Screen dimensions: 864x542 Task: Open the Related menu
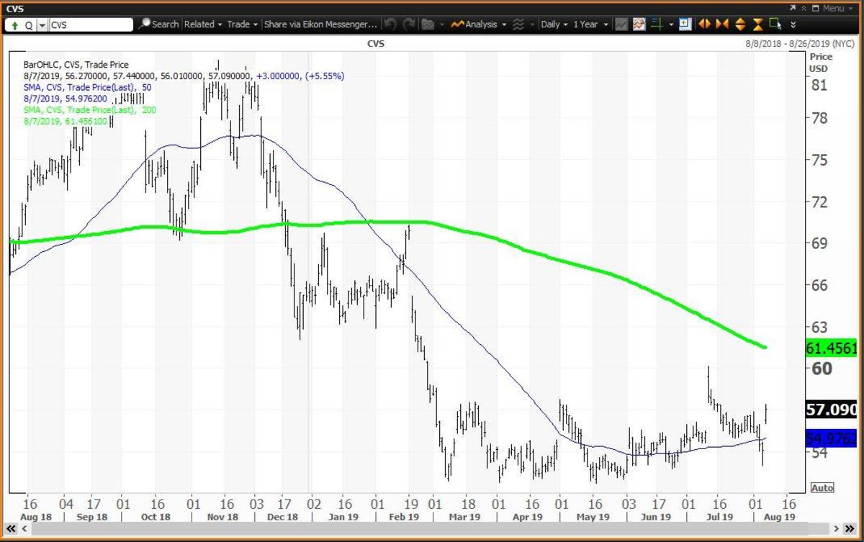[x=203, y=24]
